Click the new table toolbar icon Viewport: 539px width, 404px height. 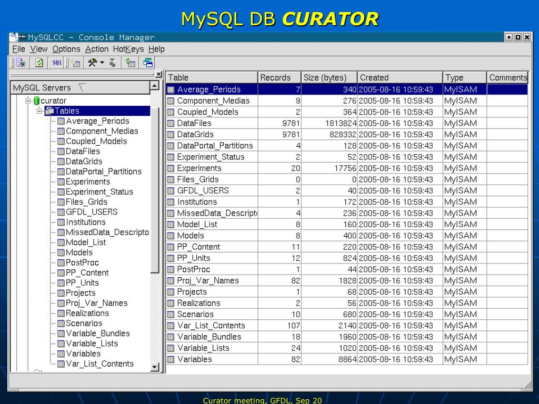pos(76,63)
